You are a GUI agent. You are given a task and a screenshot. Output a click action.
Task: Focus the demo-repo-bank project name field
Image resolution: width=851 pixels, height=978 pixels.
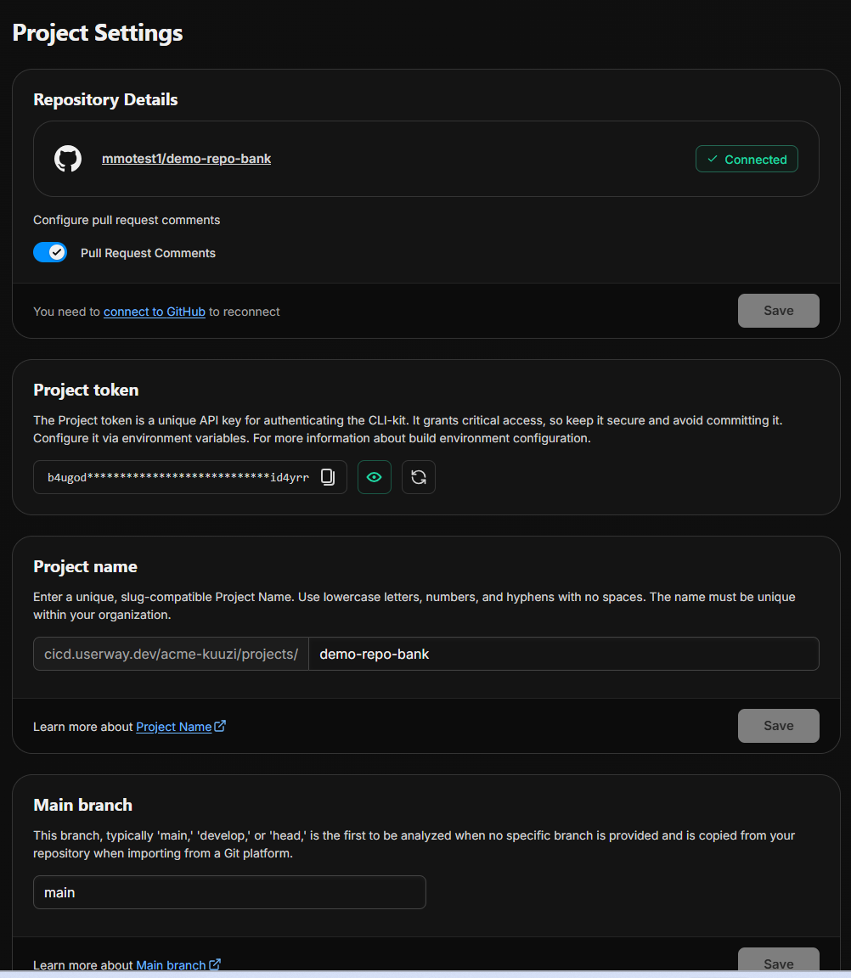[x=562, y=654]
